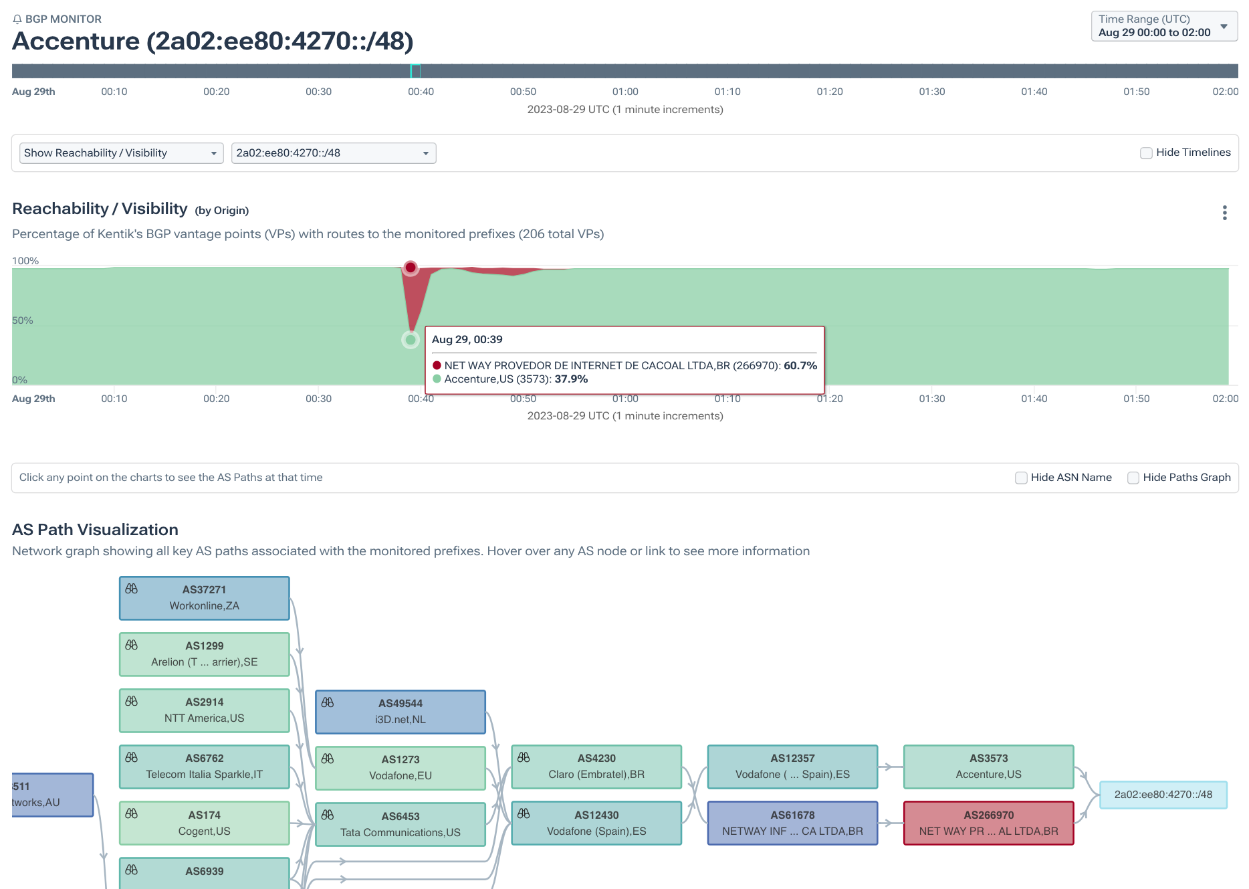Click the Reachability / Visibility section heading

pos(100,209)
